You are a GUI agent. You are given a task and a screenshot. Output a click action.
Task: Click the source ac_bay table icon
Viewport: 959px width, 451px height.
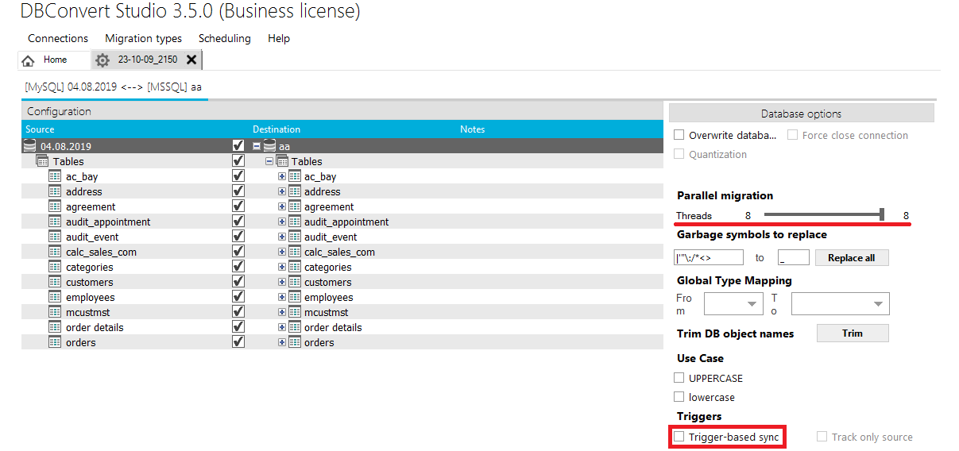pos(55,176)
